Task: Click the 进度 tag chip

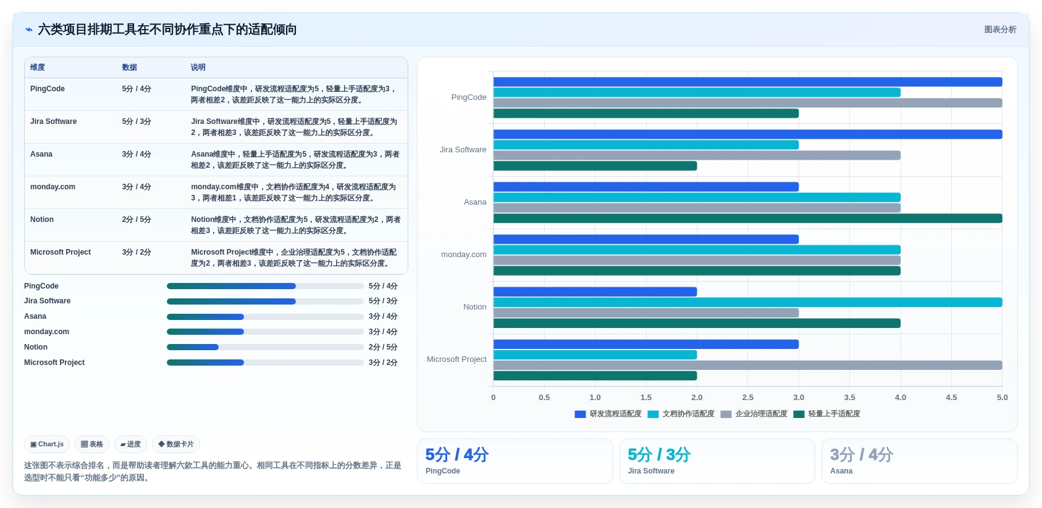Action: coord(130,444)
